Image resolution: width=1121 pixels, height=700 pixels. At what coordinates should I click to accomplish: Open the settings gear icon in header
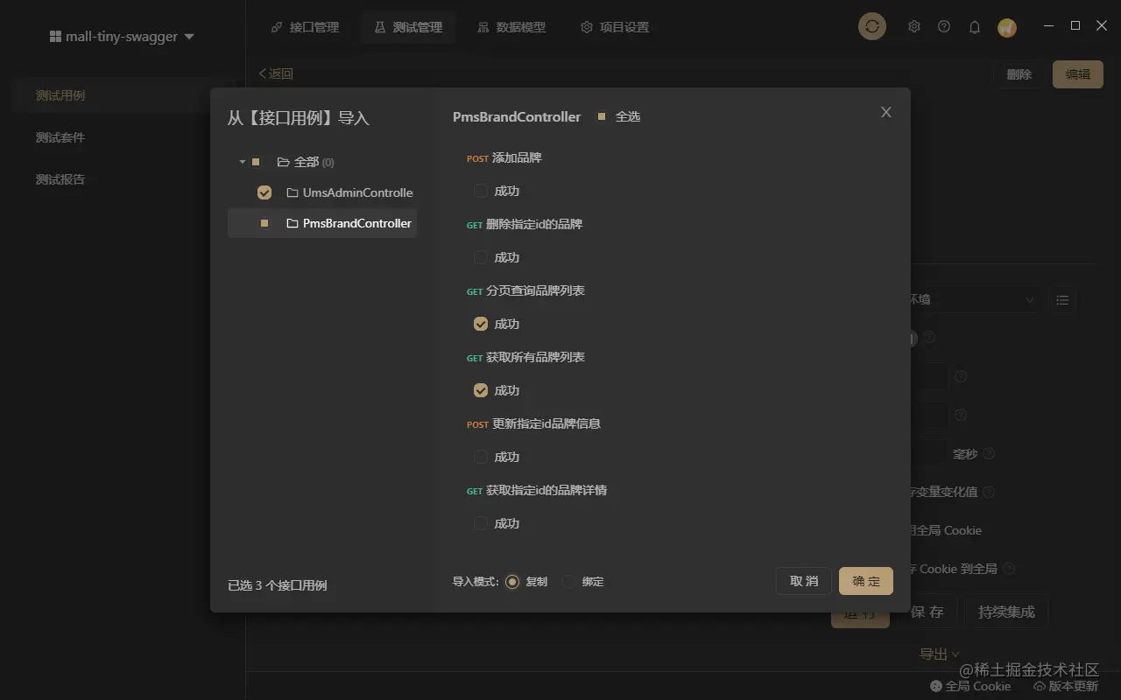click(x=914, y=27)
